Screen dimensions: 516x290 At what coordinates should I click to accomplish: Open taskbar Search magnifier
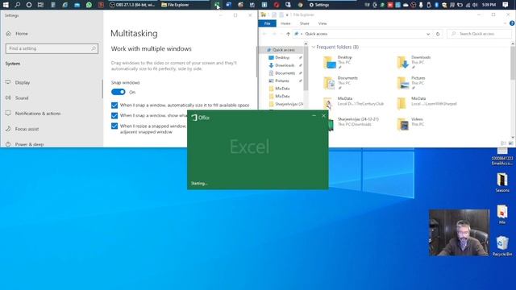point(18,5)
